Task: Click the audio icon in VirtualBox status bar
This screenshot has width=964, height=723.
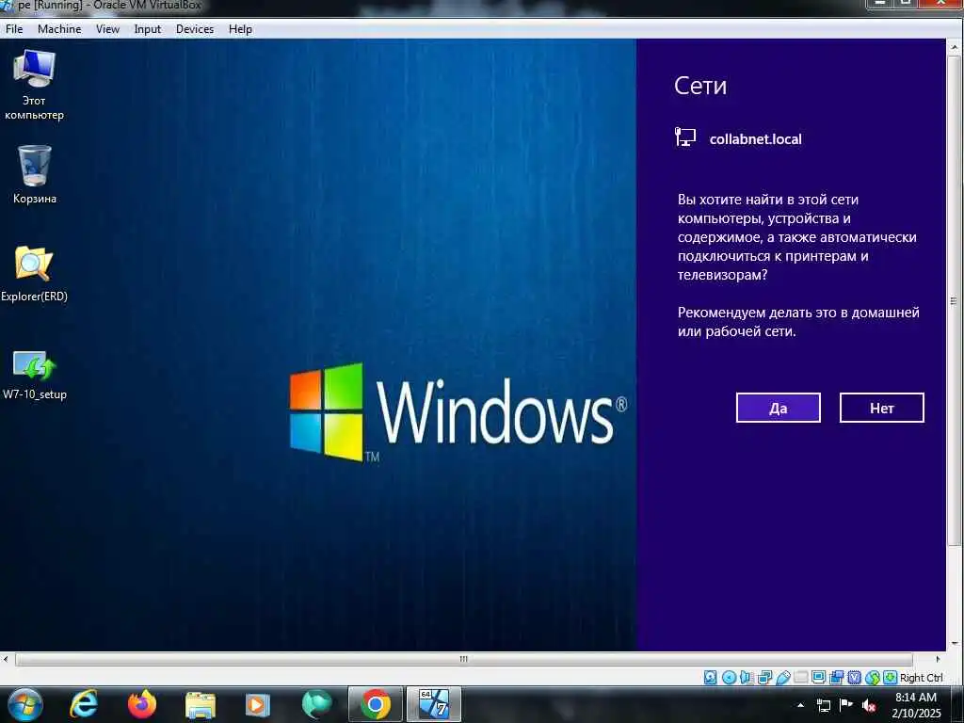Action: pyautogui.click(x=746, y=678)
